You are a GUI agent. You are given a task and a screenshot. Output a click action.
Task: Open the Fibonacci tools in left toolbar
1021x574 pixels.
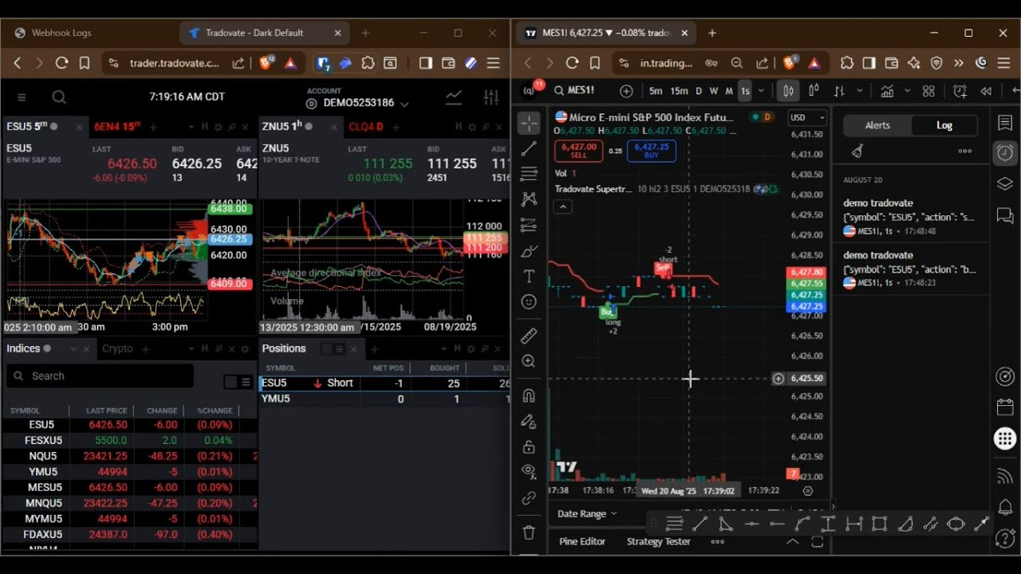pyautogui.click(x=529, y=174)
